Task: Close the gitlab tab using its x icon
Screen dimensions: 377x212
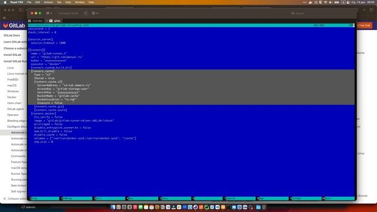Action: point(47,21)
